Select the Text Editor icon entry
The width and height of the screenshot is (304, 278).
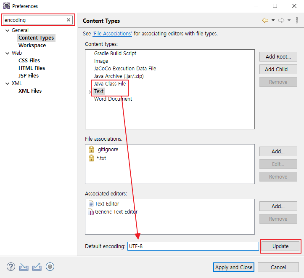tap(91, 203)
